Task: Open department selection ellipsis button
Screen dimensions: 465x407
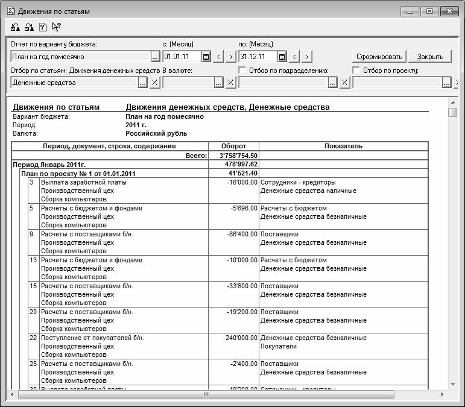Action: 332,83
